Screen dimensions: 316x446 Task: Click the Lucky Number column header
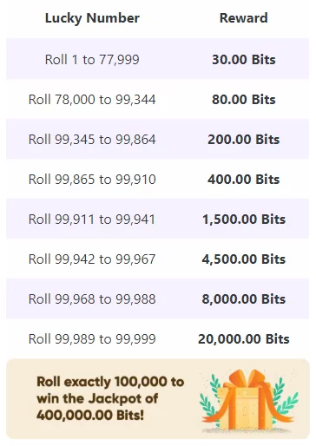point(92,18)
